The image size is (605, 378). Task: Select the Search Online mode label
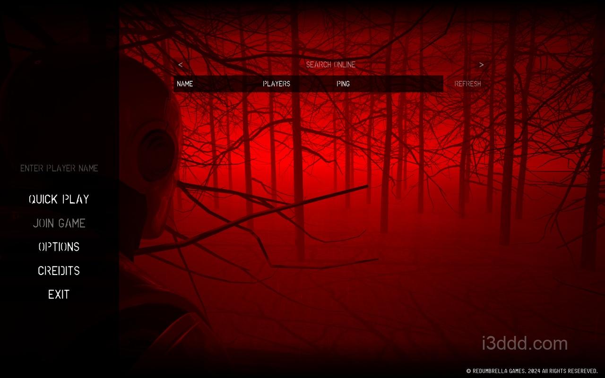pyautogui.click(x=330, y=65)
